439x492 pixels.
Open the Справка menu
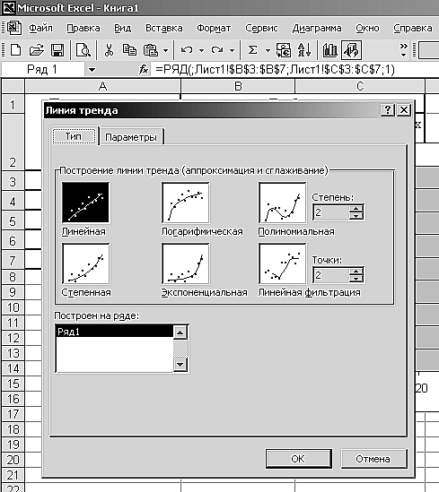point(413,29)
